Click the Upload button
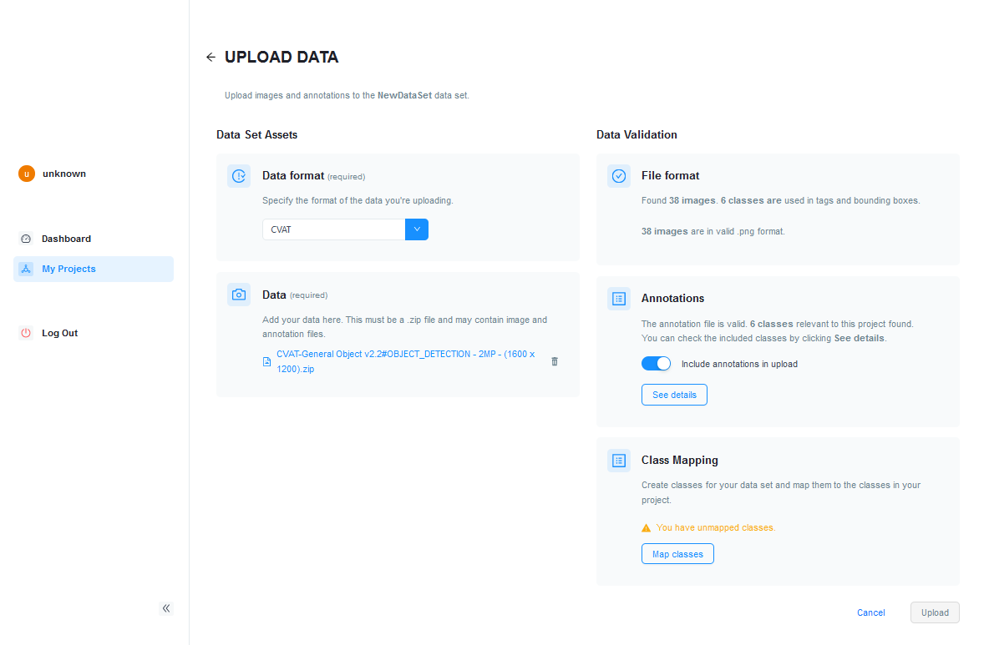Image resolution: width=989 pixels, height=645 pixels. pos(935,613)
